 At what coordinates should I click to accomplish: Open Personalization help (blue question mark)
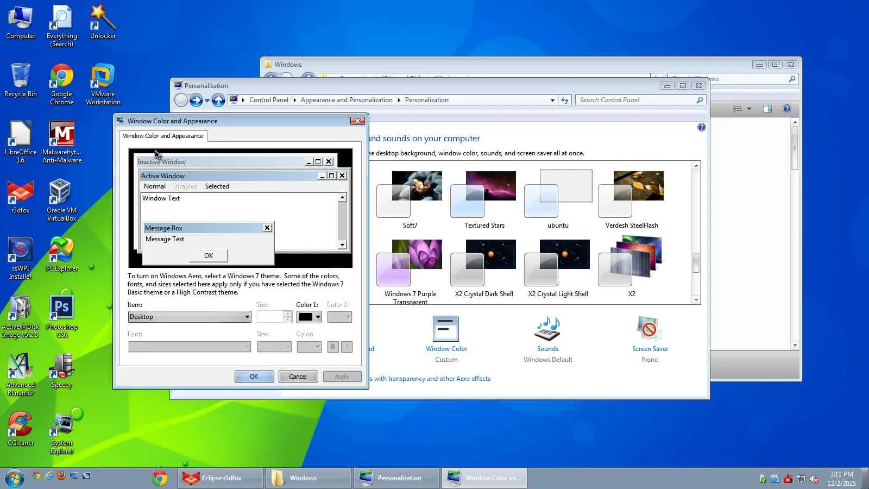(x=702, y=127)
